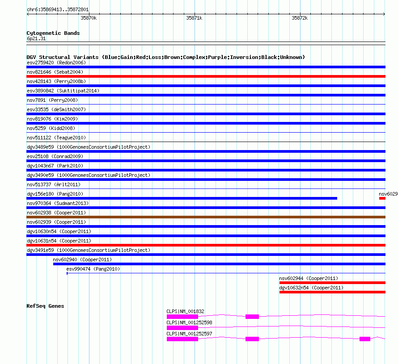
Task: Click the red dgv10631n54 loss bar
Action: coord(206,245)
